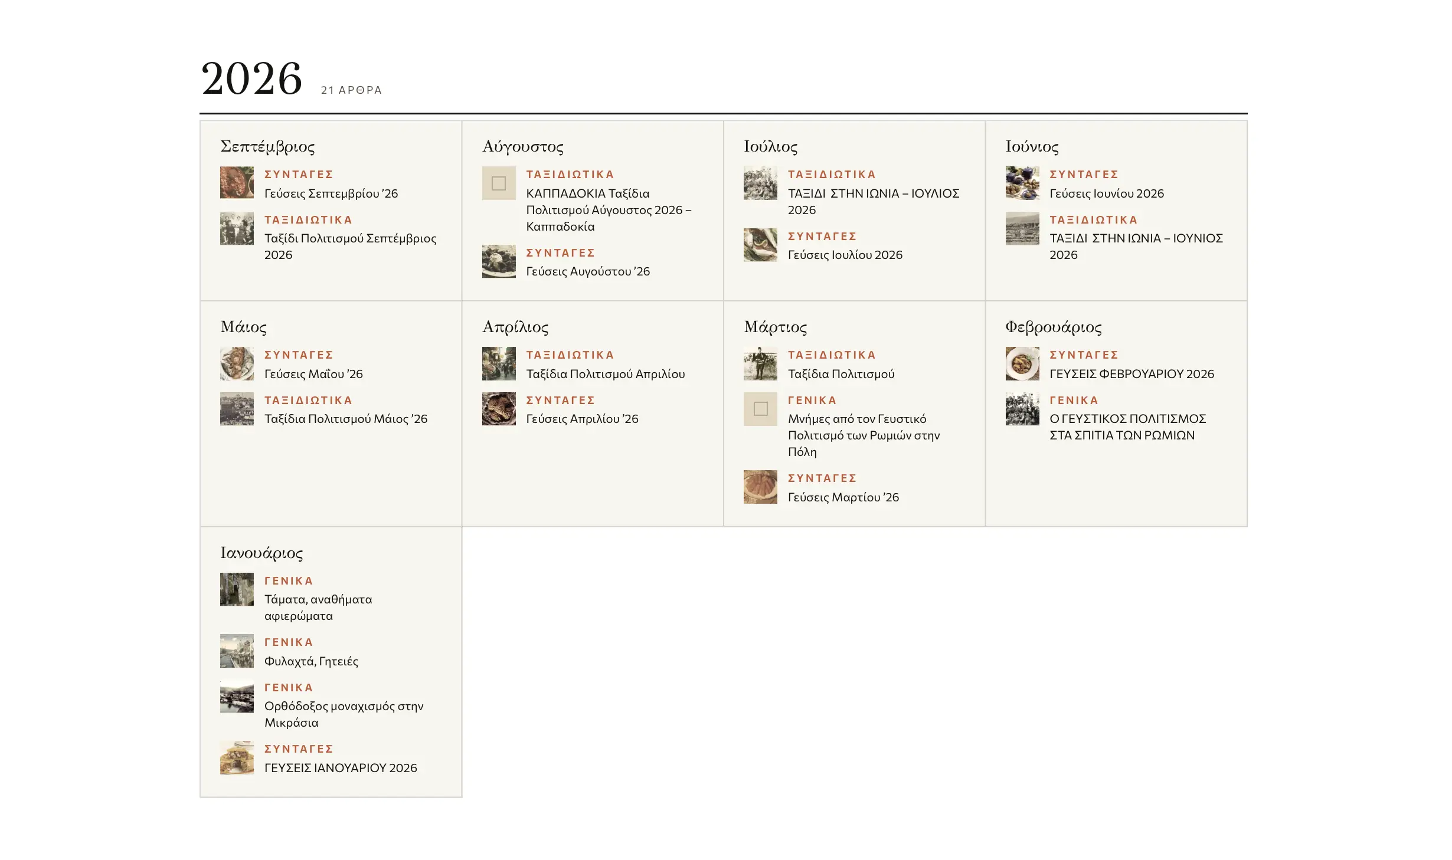Click ΓΕΝΙΚΑ category above Μνήμες article
1452x860 pixels.
click(812, 401)
